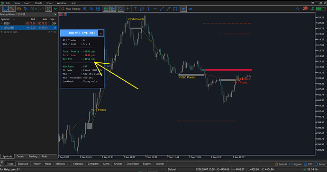Open the Exposure tab in Toolbox
Screen dimensions: 327x172
(x=23, y=164)
